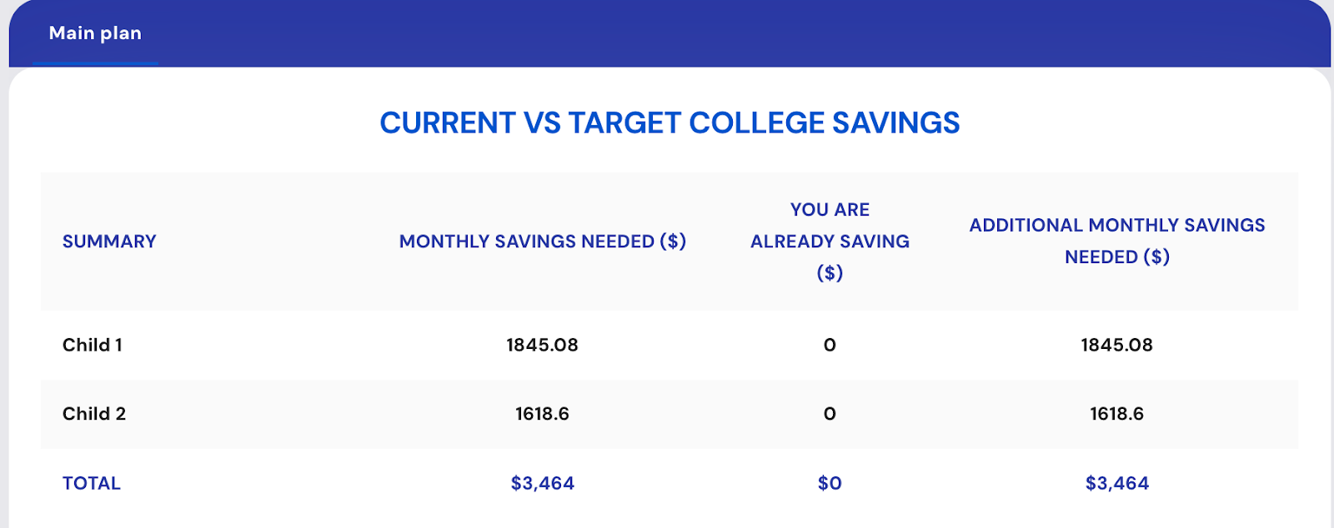Select the Additional Monthly Savings Needed ($) header

[x=1116, y=242]
